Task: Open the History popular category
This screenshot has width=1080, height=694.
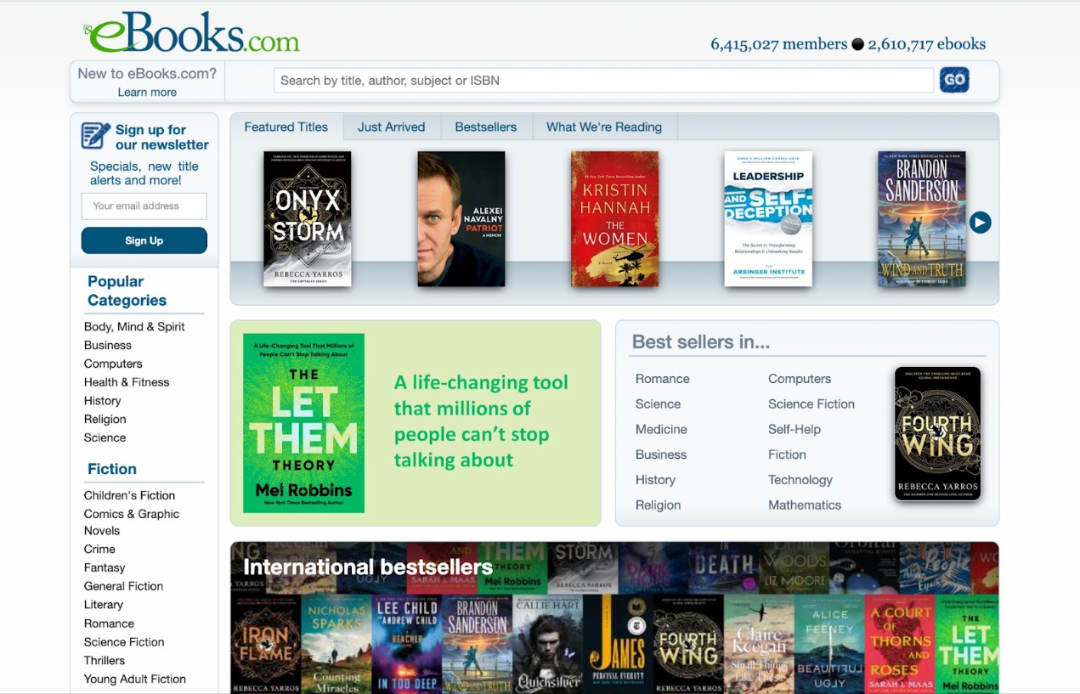Action: tap(103, 401)
